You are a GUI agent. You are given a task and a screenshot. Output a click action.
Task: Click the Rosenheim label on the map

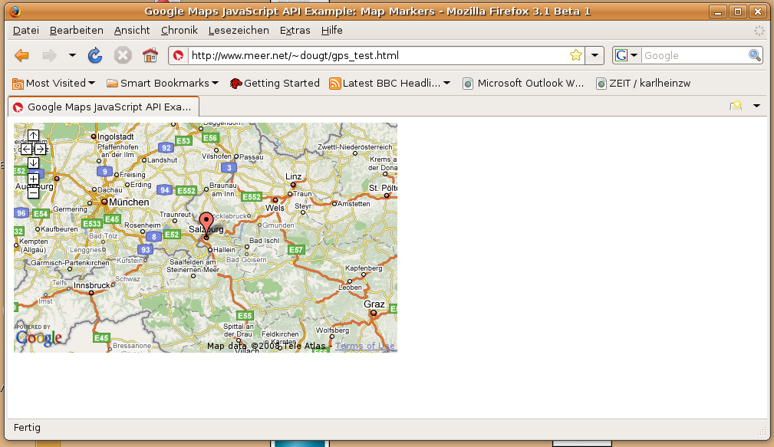(x=142, y=225)
